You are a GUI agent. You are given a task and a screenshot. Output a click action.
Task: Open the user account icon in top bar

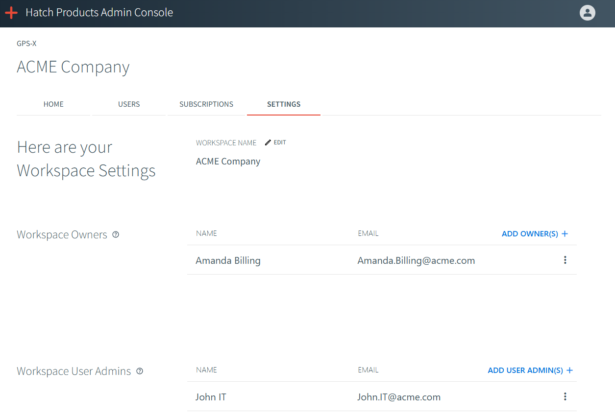point(587,13)
